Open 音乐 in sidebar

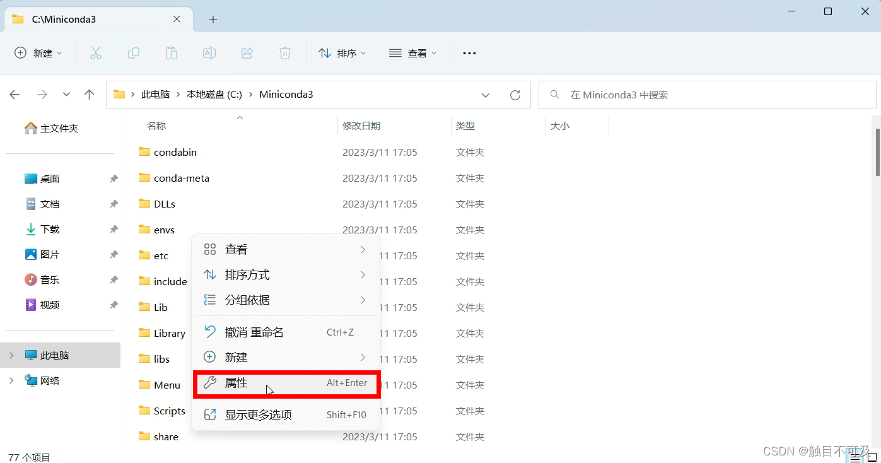tap(50, 280)
